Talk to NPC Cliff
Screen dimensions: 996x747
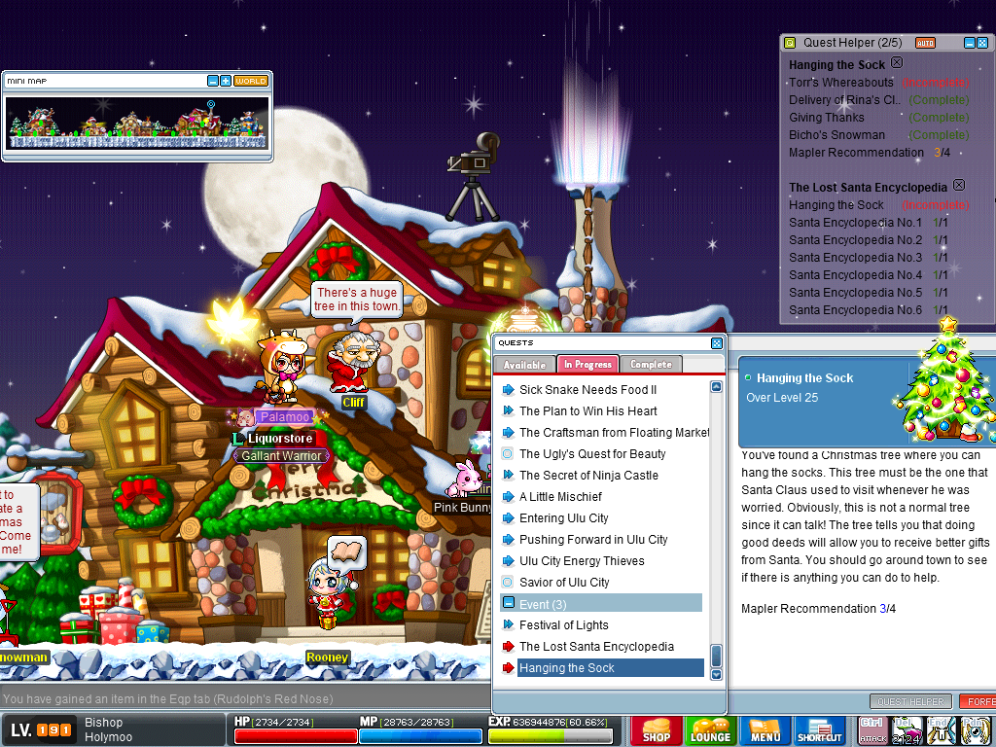(x=353, y=364)
